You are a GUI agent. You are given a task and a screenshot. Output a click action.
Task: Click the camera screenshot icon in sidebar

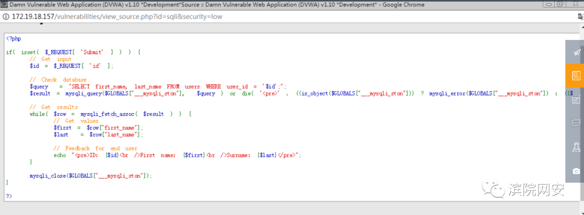(x=576, y=171)
